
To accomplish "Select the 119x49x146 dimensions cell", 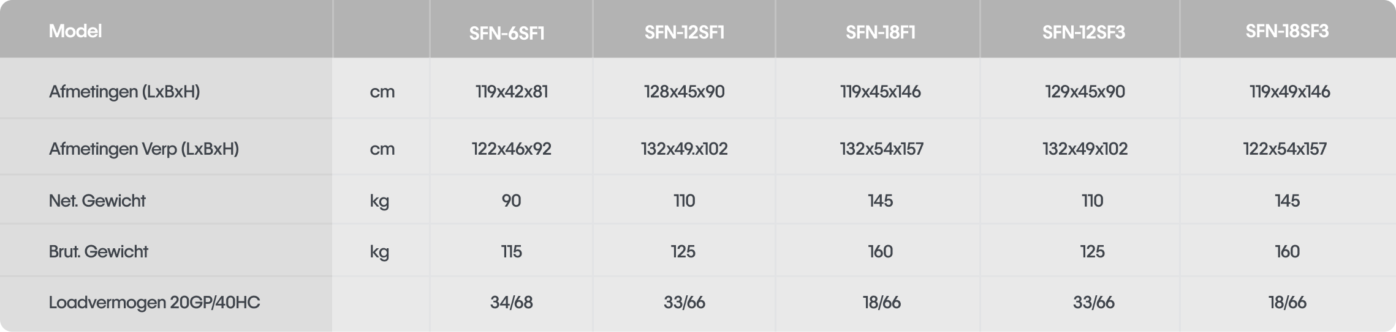I will (x=1289, y=92).
